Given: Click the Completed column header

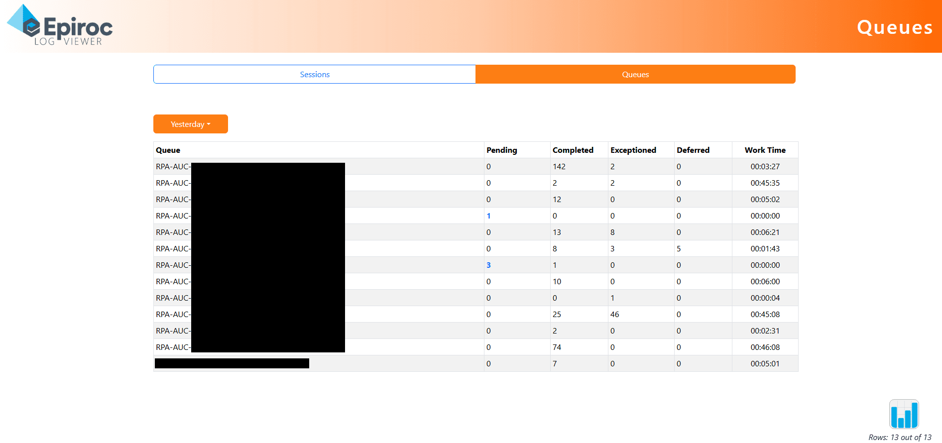Looking at the screenshot, I should tap(573, 150).
